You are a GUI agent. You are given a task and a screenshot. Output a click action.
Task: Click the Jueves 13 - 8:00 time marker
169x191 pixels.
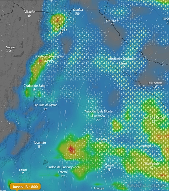[25, 187]
